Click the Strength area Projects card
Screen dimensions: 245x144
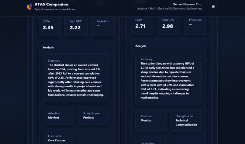(94, 115)
